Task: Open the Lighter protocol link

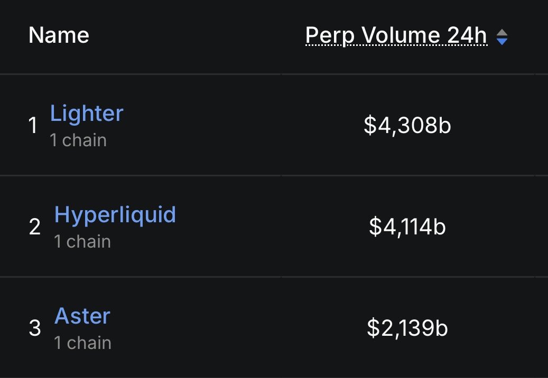Action: pyautogui.click(x=87, y=114)
